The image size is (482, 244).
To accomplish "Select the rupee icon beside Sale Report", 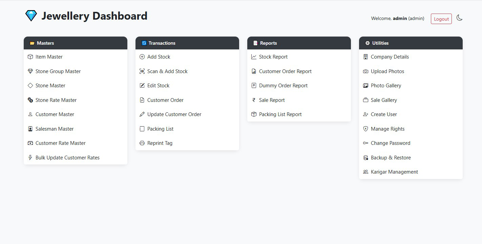I will click(x=254, y=100).
